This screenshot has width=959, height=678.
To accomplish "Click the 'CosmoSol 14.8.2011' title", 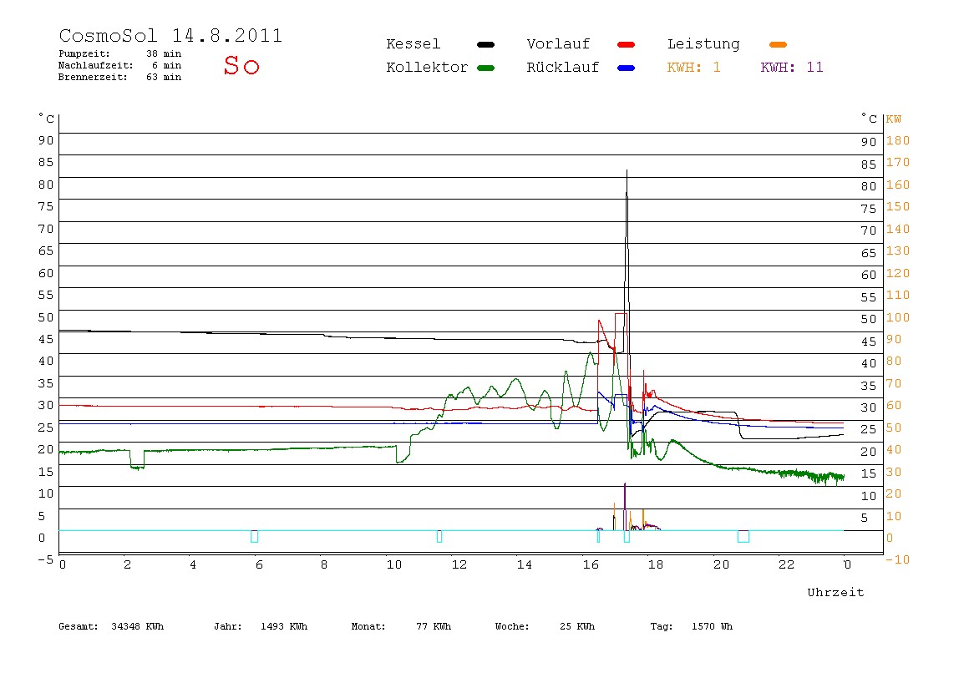I will point(170,35).
